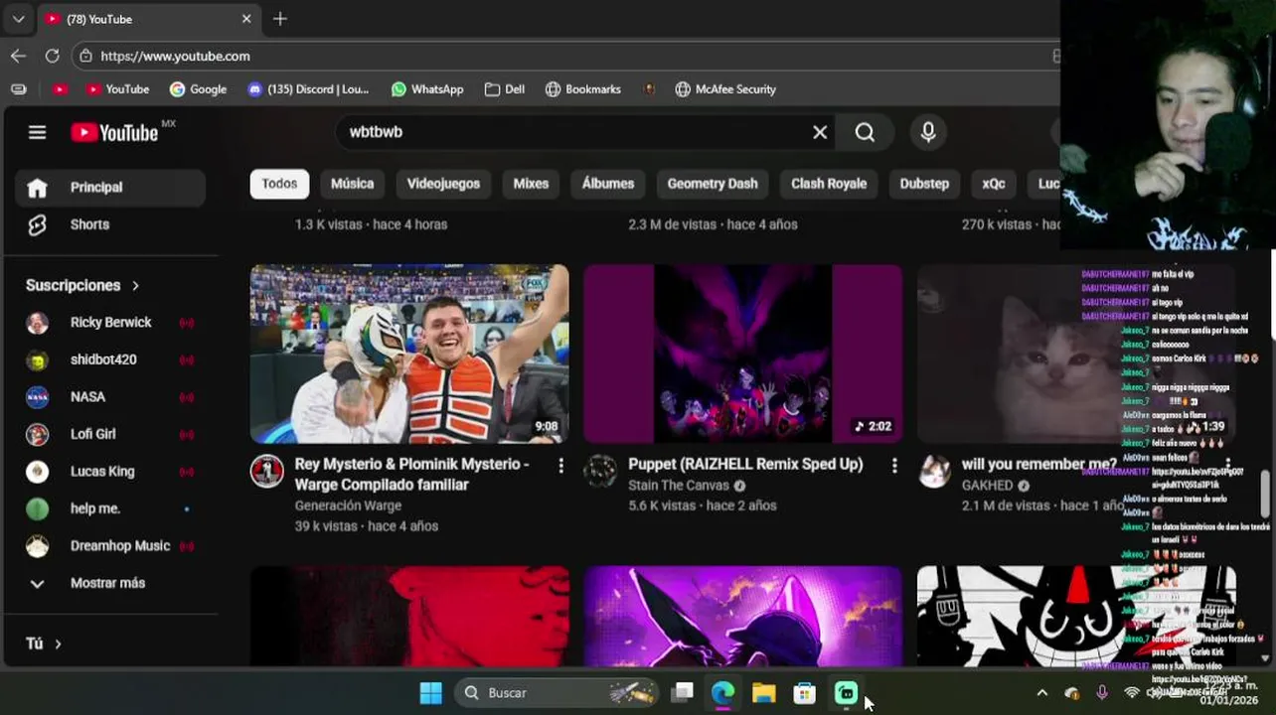Click the first red YouTube bookmark icon
The width and height of the screenshot is (1276, 715).
[61, 89]
